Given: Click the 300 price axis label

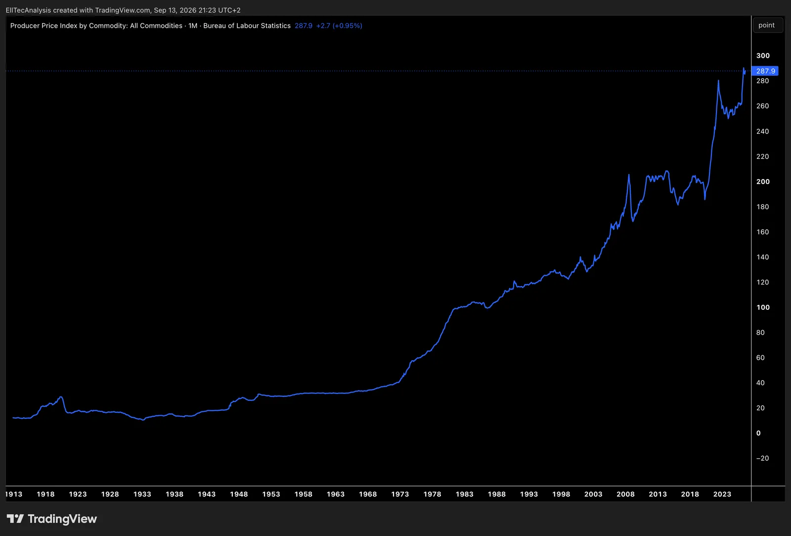Looking at the screenshot, I should 763,56.
